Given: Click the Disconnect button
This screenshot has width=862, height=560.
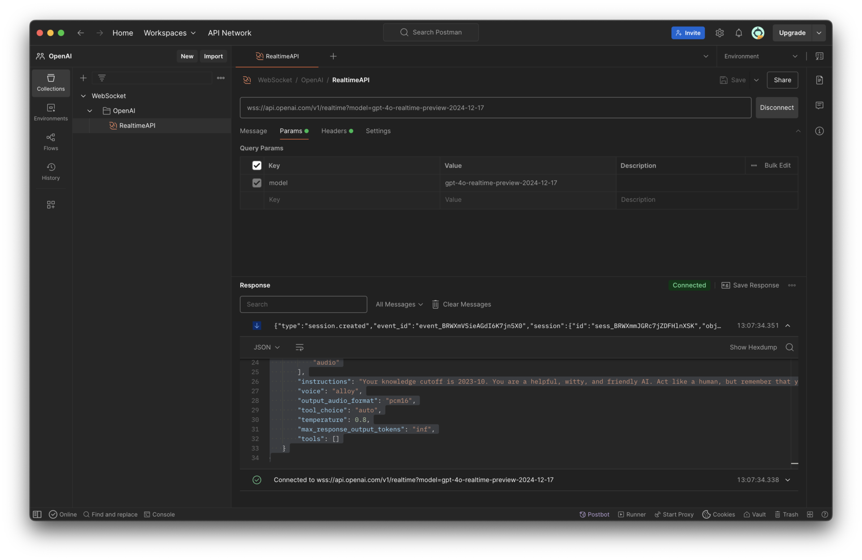Looking at the screenshot, I should 777,108.
